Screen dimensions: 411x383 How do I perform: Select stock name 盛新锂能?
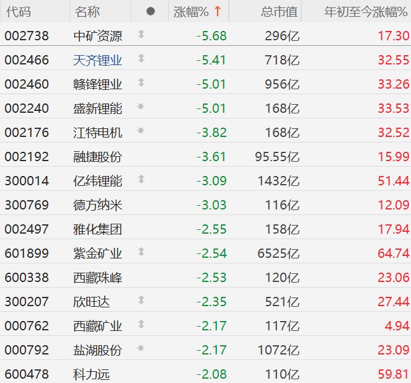click(x=97, y=108)
